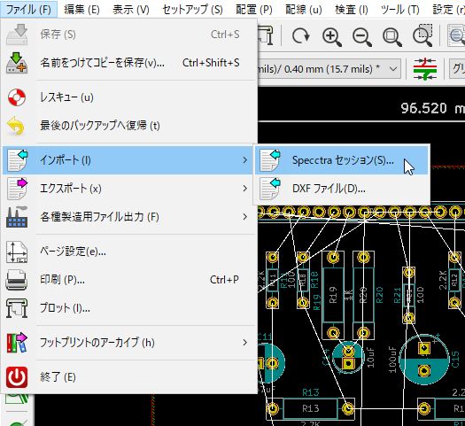
Task: Click the printer icon beside 印刷
Action: (17, 280)
